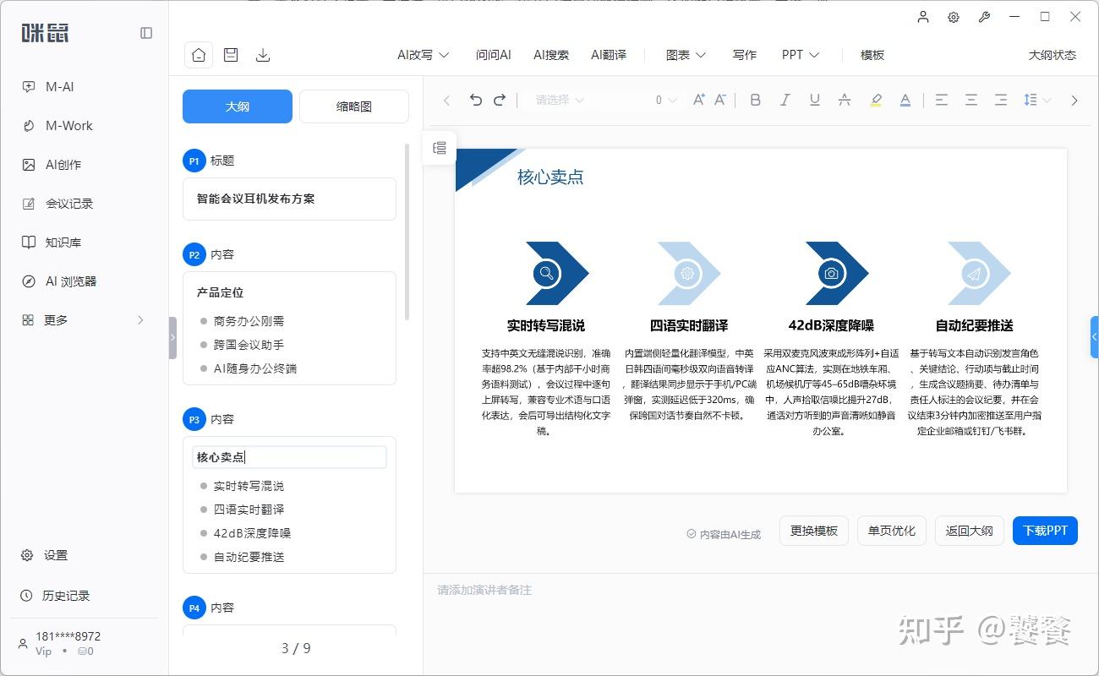The height and width of the screenshot is (676, 1099).
Task: Click AI搜索 menu item
Action: click(551, 55)
